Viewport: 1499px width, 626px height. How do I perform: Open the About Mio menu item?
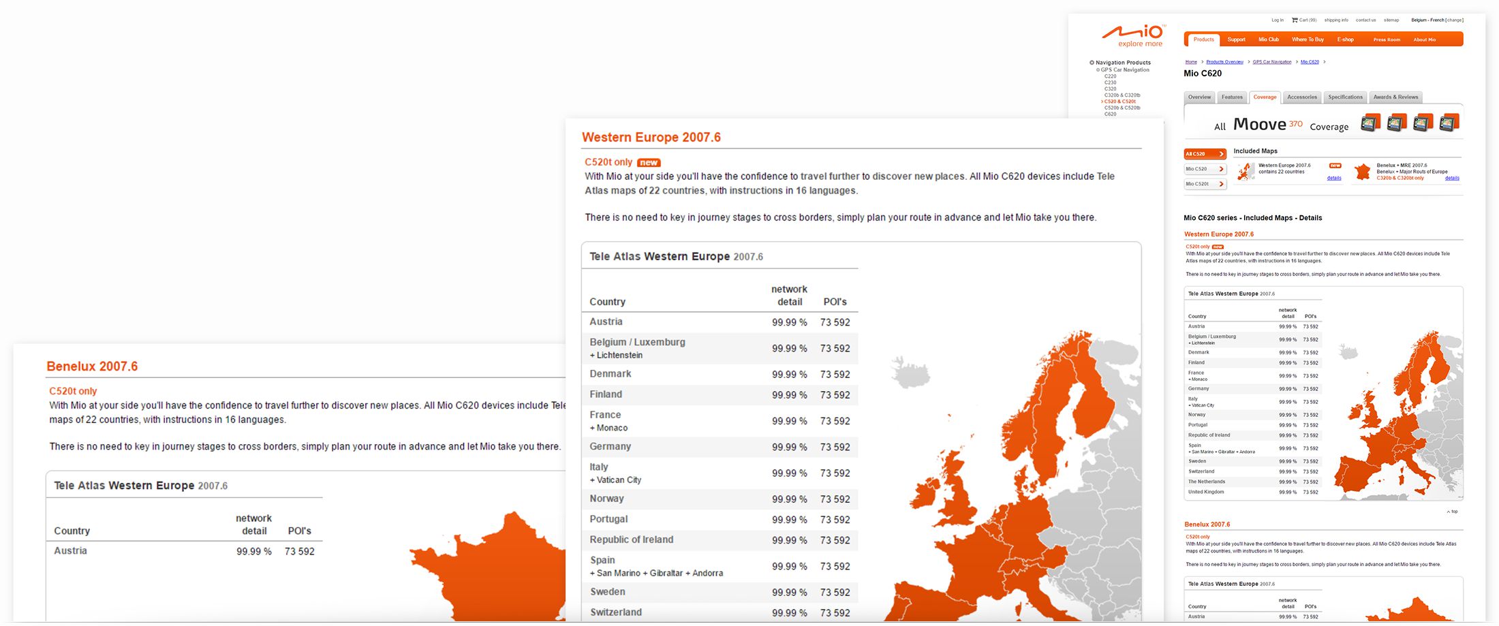1424,40
